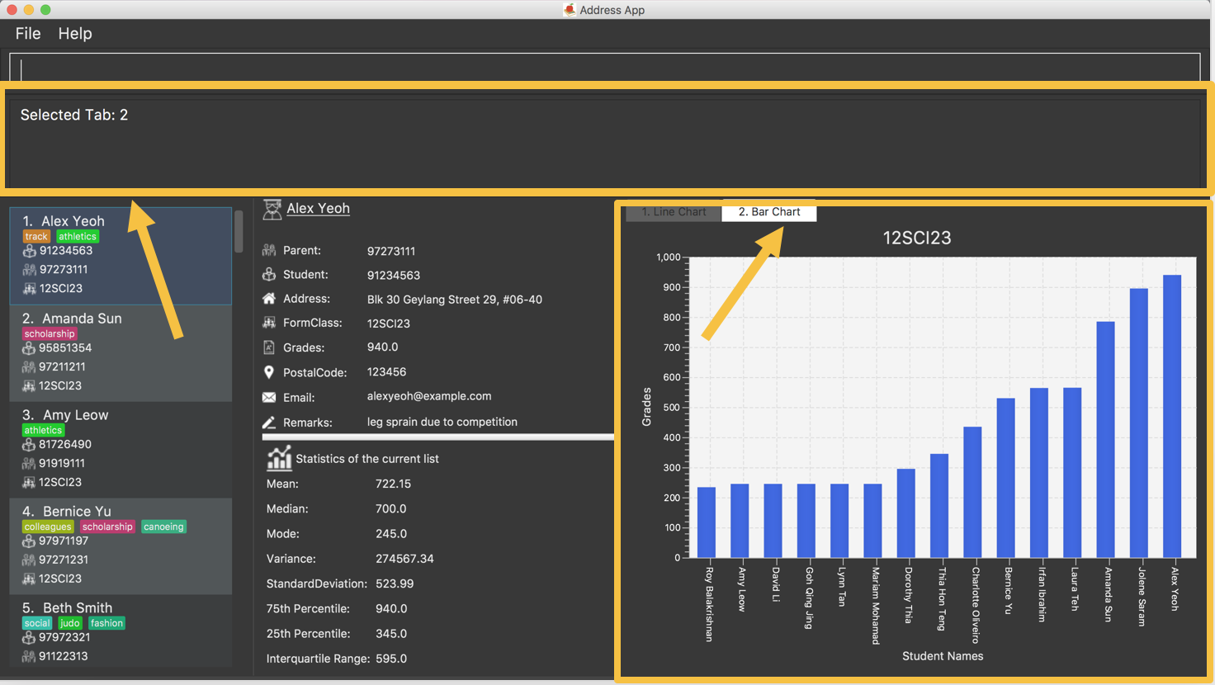Click the Grades document icon
This screenshot has width=1215, height=685.
pos(269,347)
